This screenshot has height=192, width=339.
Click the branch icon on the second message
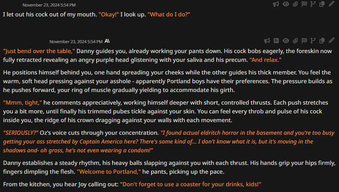[x=313, y=41]
